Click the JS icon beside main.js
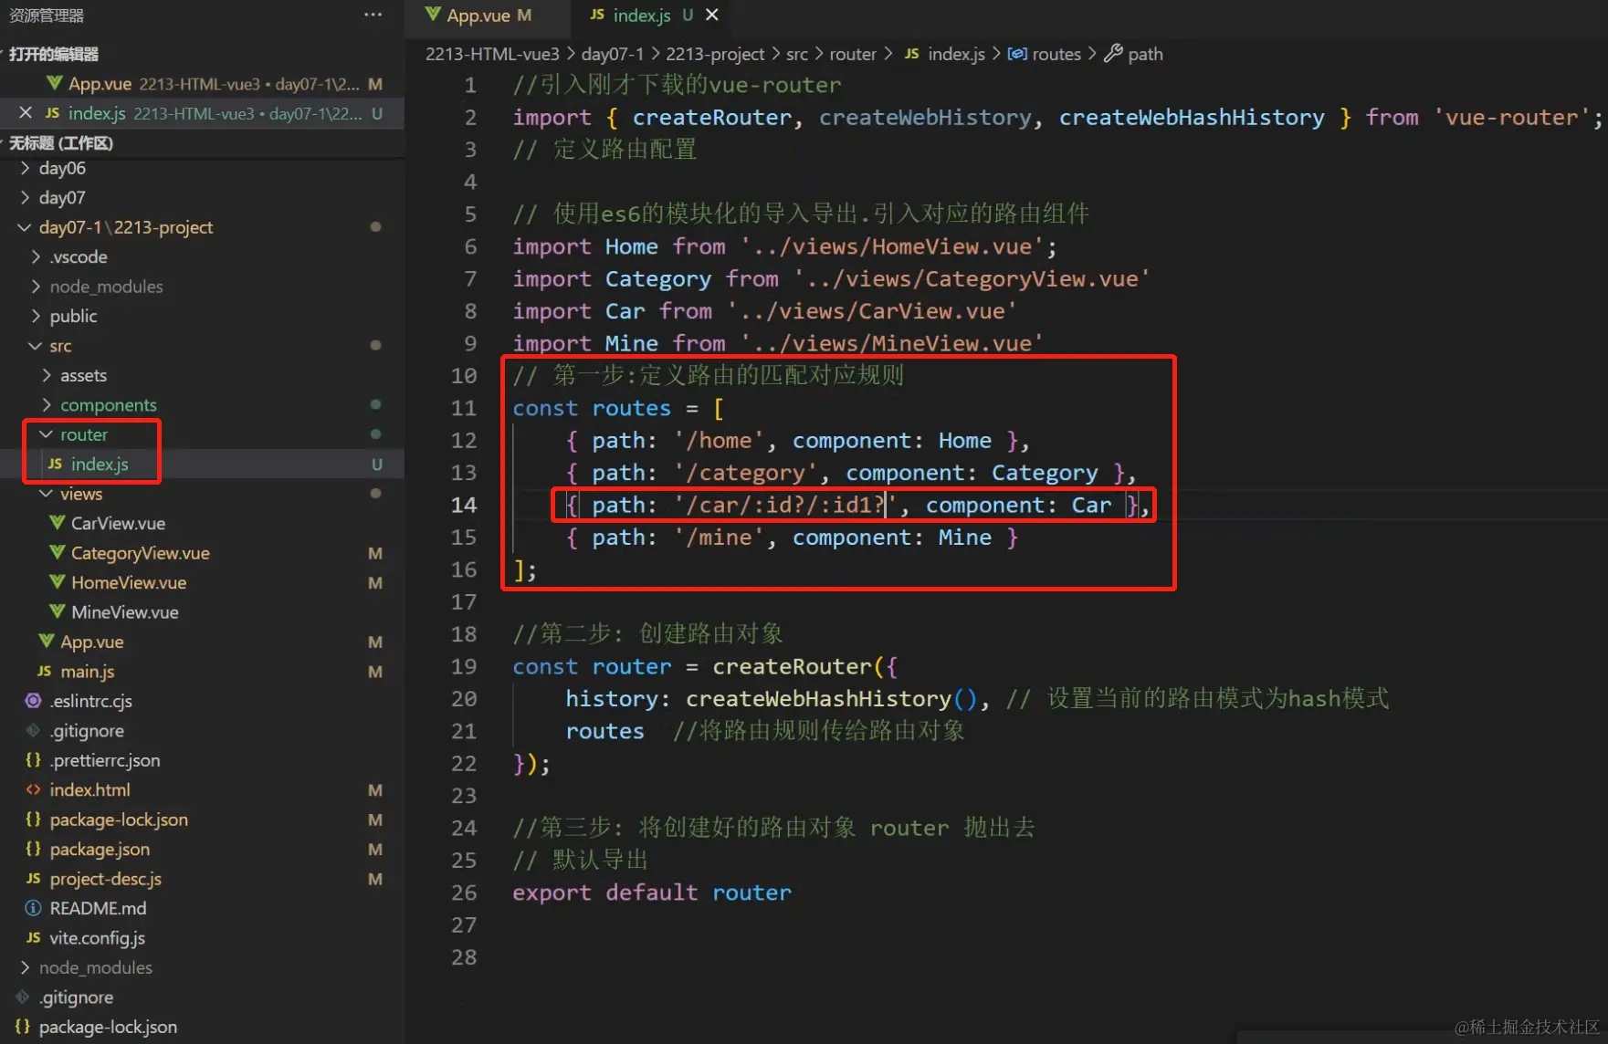 click(x=44, y=671)
